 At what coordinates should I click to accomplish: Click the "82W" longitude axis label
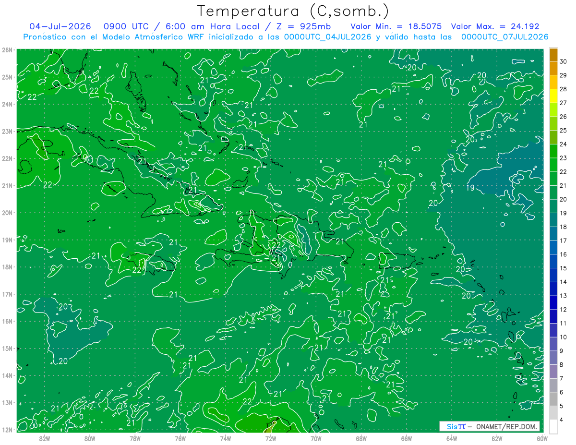(45, 438)
